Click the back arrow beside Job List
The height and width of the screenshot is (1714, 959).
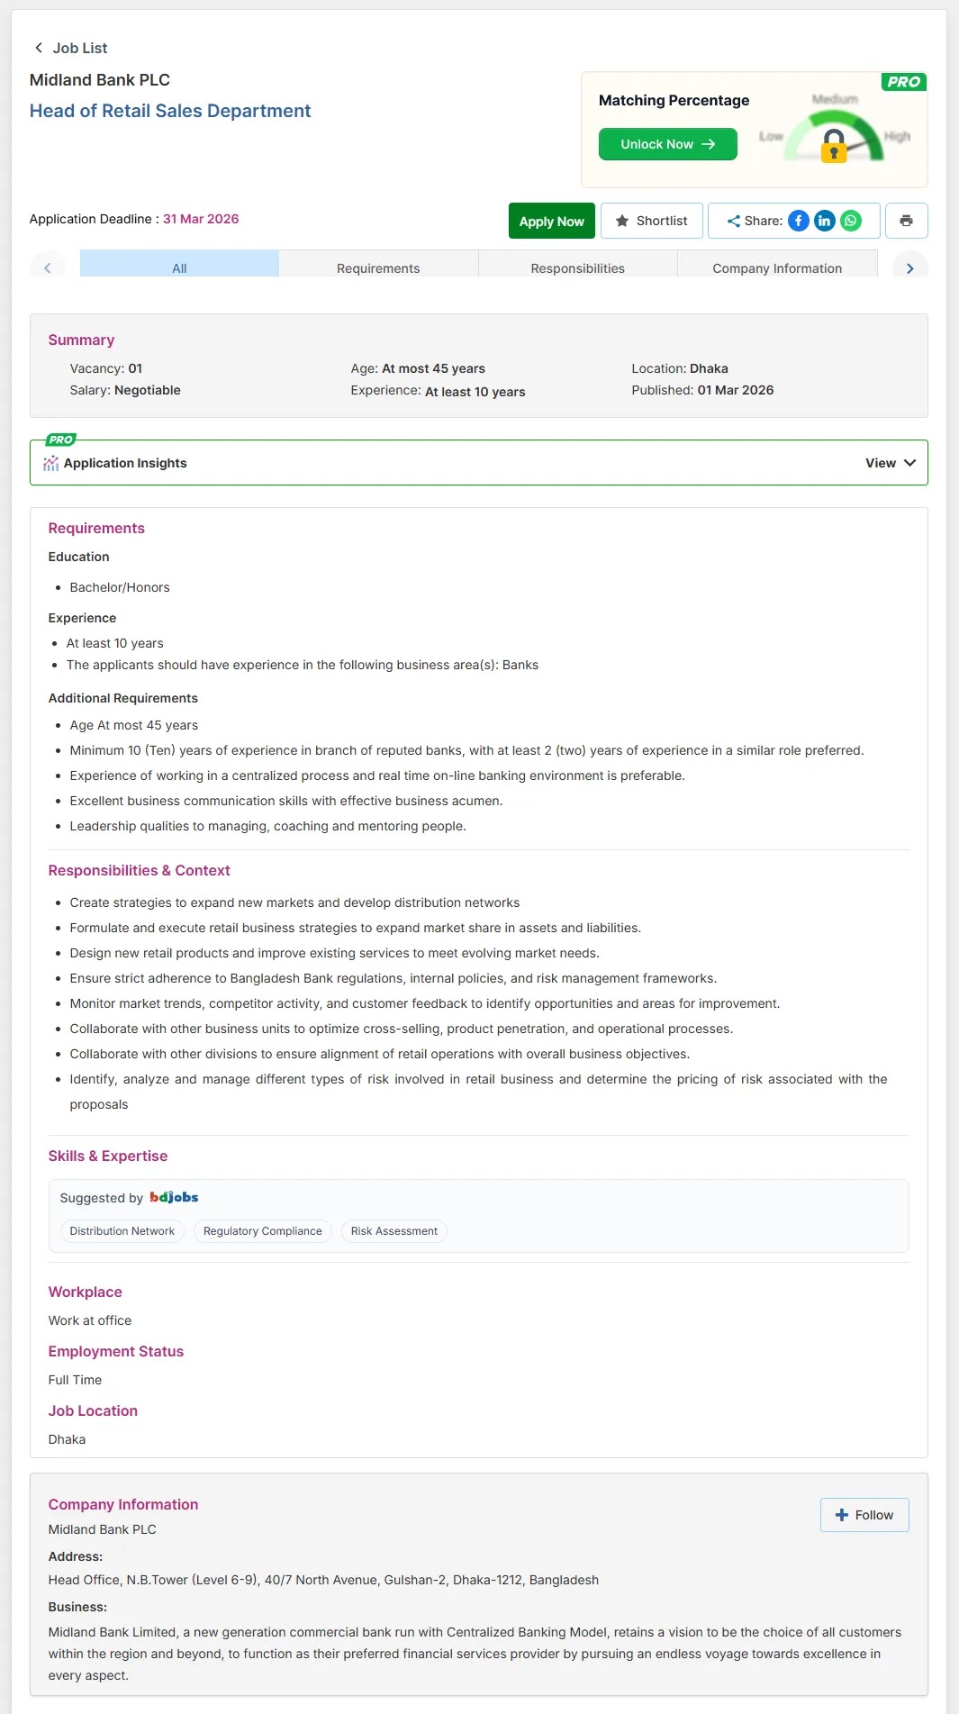(x=38, y=48)
